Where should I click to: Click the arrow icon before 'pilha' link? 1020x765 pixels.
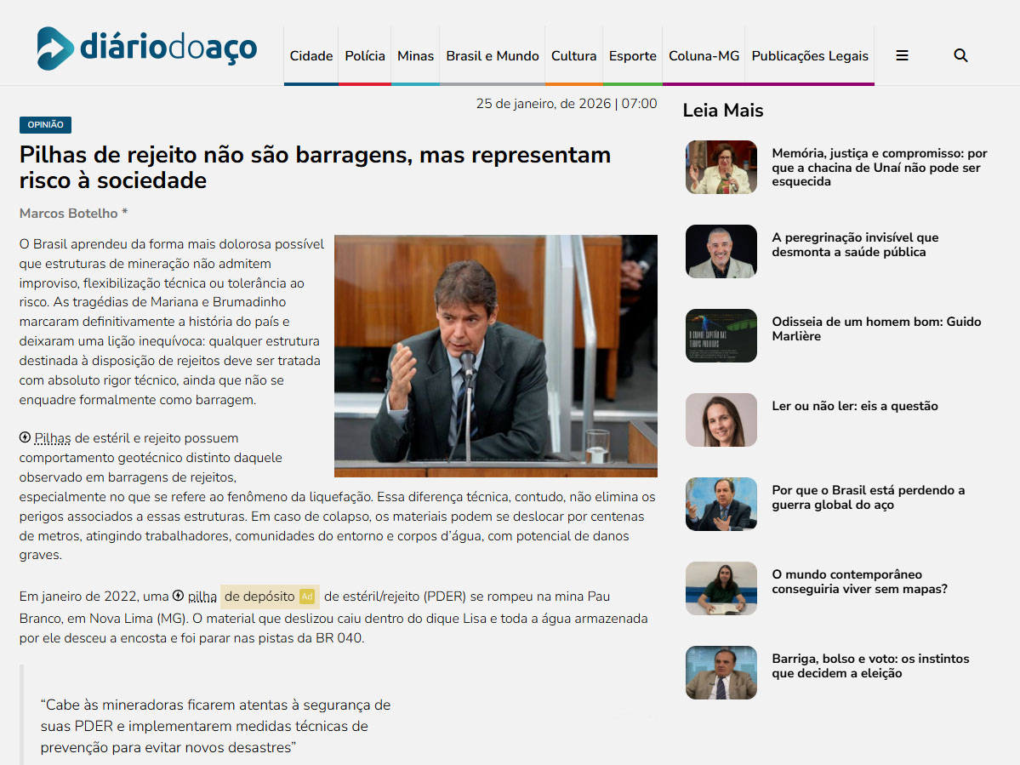tap(179, 596)
